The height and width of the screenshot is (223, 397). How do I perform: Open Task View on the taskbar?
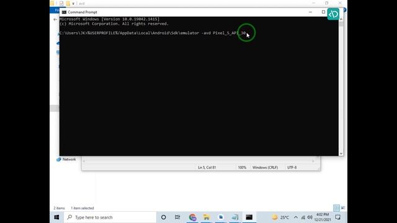click(x=177, y=217)
